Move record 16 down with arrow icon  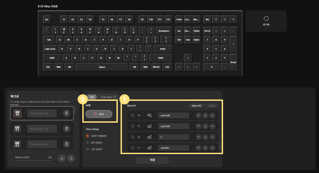(x=205, y=137)
